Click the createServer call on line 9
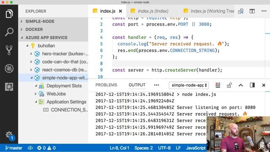Screen dimensions: 270x152 (x=180, y=70)
